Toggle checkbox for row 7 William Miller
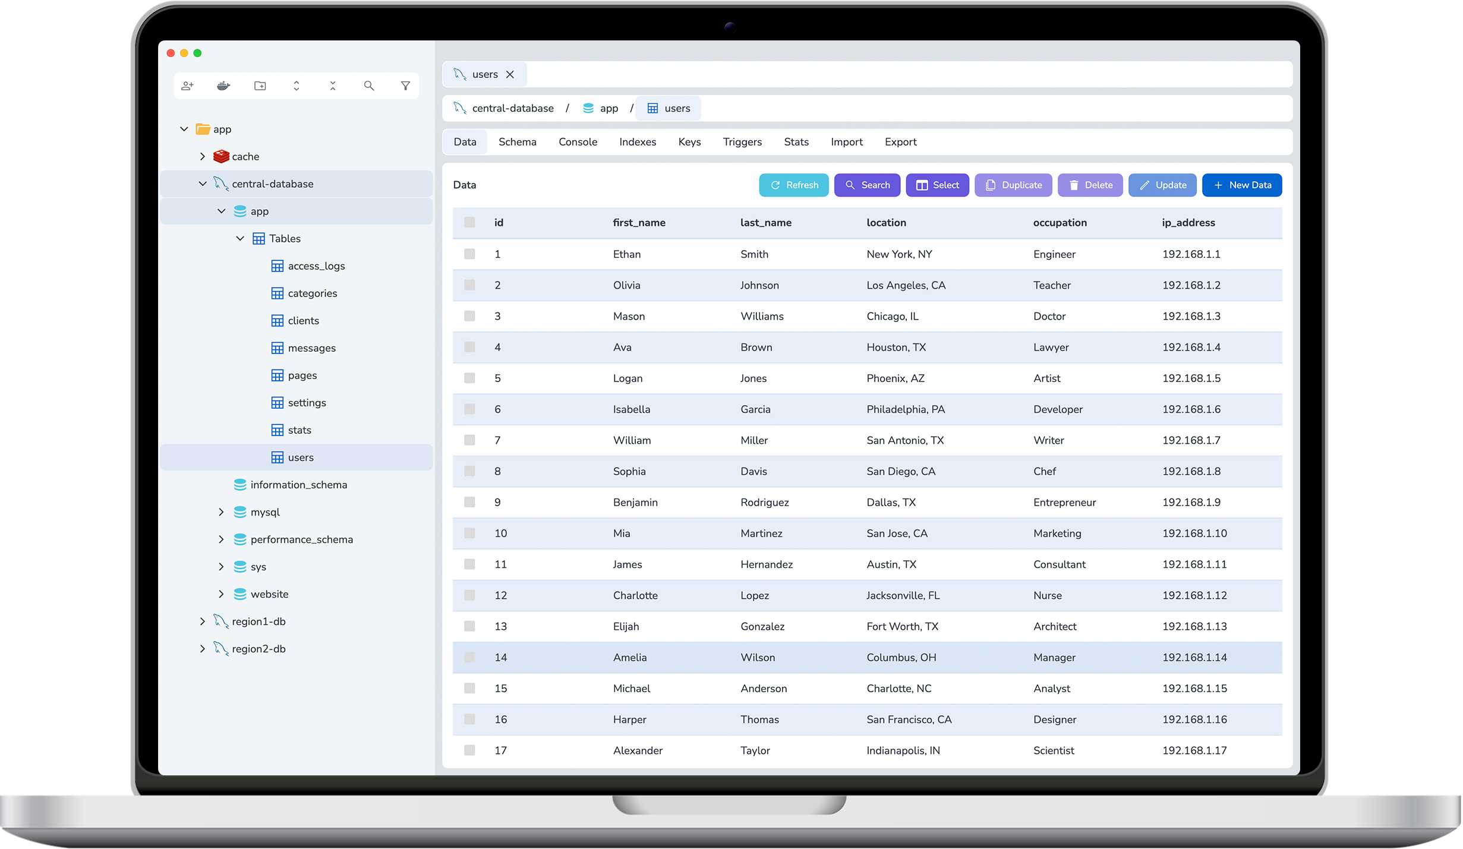The width and height of the screenshot is (1463, 849). click(x=470, y=440)
